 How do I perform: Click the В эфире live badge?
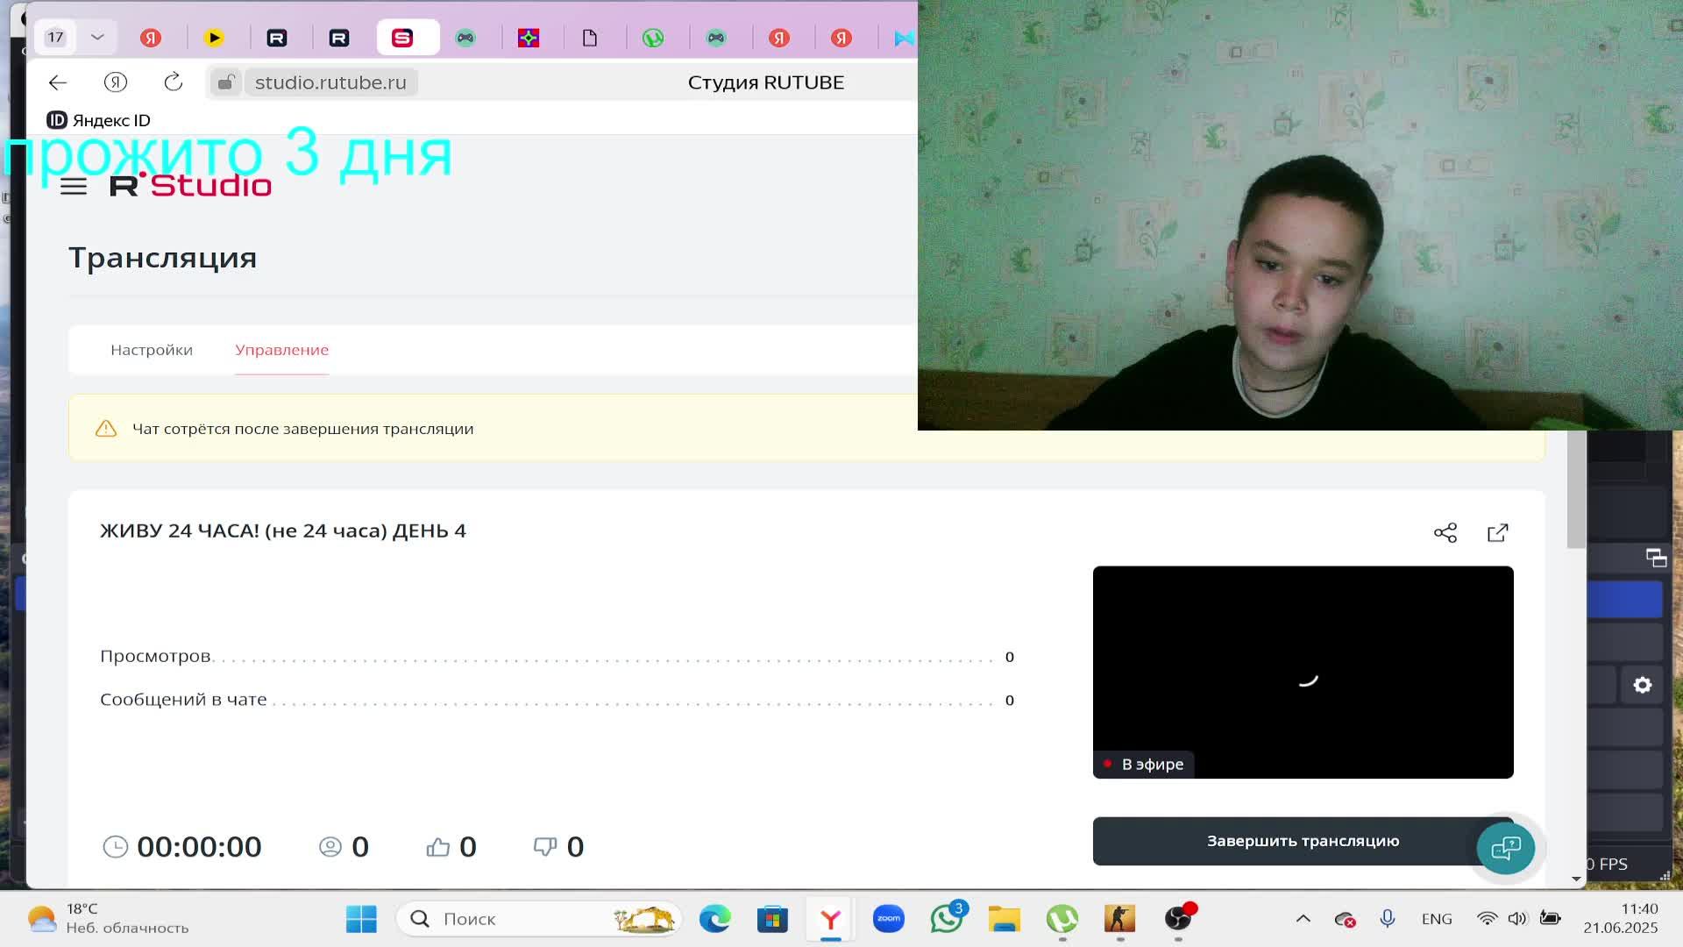tap(1143, 765)
